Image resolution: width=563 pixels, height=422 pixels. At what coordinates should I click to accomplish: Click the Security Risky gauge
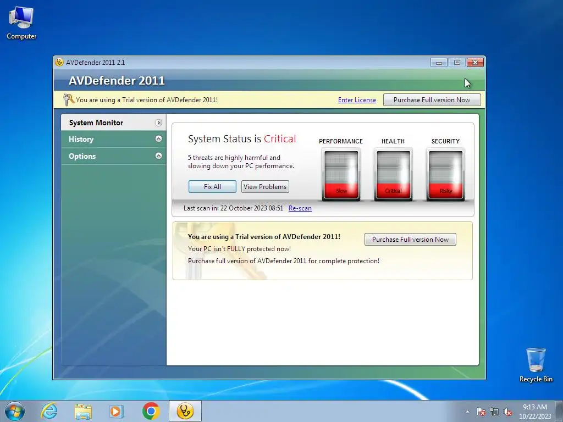tap(445, 174)
